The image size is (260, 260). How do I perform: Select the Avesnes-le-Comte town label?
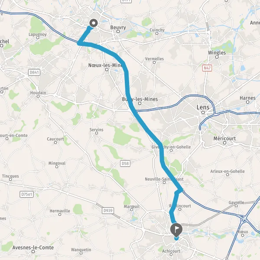point(33,247)
